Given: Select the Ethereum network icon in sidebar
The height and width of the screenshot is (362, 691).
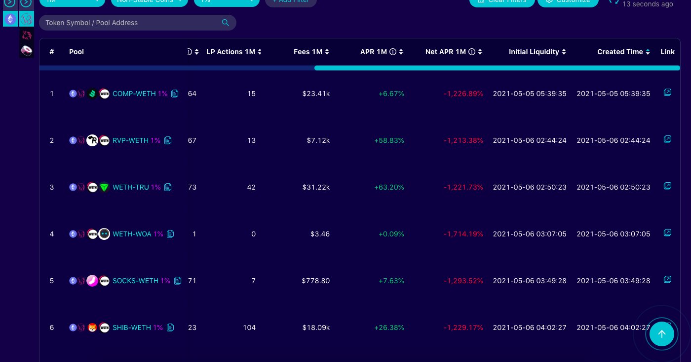Looking at the screenshot, I should (10, 19).
